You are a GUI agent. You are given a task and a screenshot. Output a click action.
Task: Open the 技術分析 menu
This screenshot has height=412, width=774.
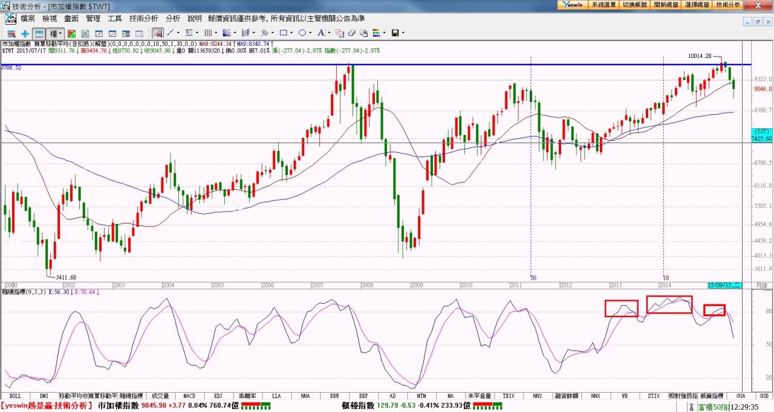[x=144, y=19]
